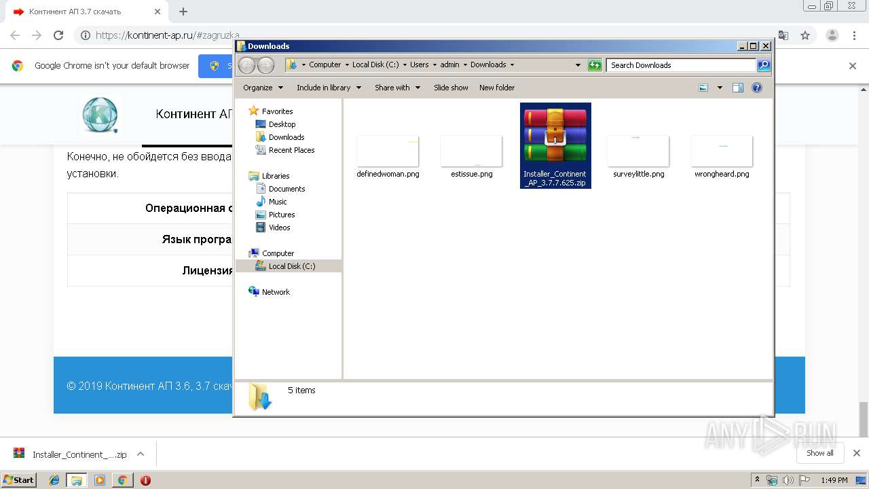Click New folder in Explorer toolbar
Viewport: 869px width, 489px height.
click(497, 88)
